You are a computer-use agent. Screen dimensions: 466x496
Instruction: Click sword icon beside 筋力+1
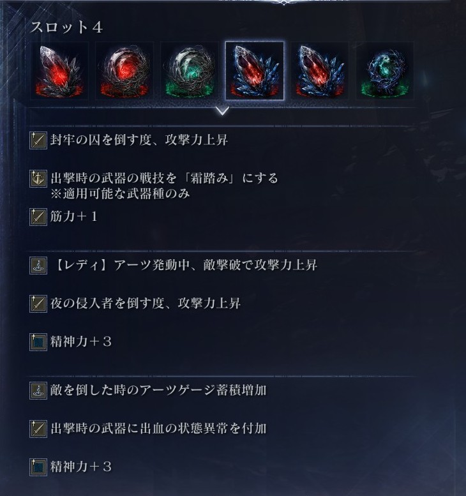pos(38,217)
